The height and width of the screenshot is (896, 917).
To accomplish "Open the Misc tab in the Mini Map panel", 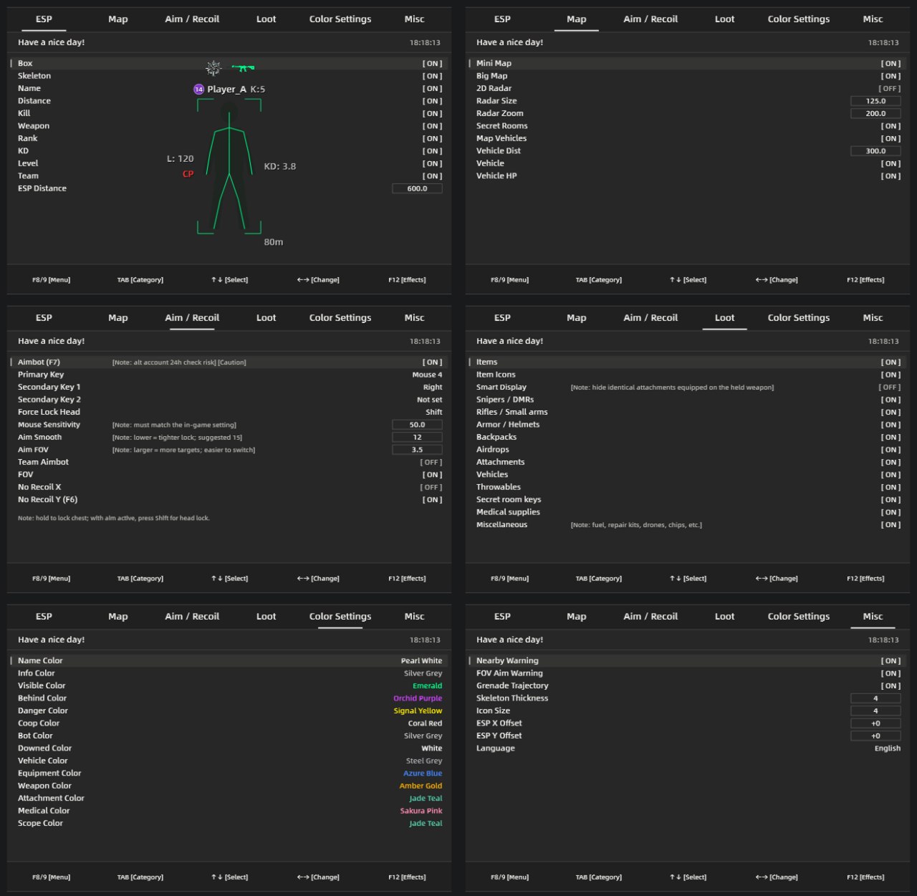I will point(873,19).
